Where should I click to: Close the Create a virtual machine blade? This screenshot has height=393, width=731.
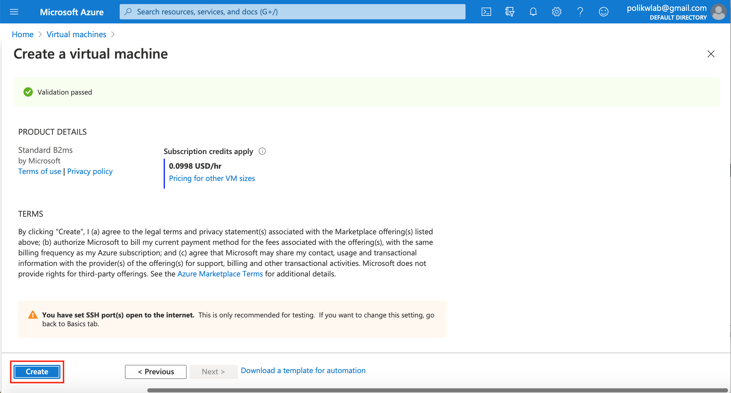711,54
